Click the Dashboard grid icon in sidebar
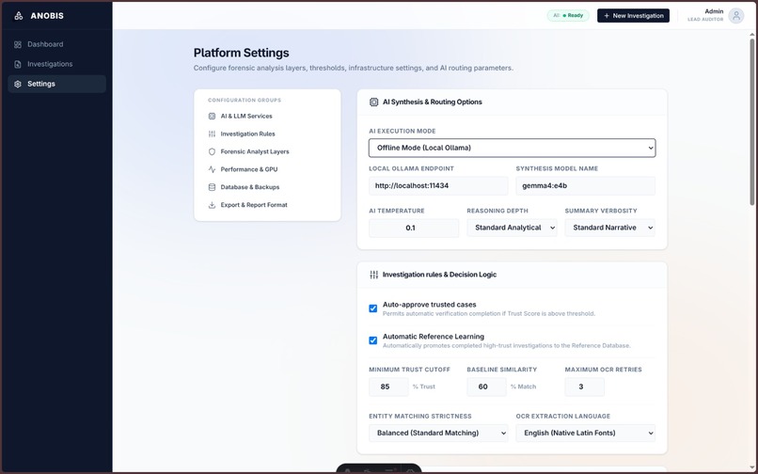The image size is (758, 474). (x=18, y=44)
